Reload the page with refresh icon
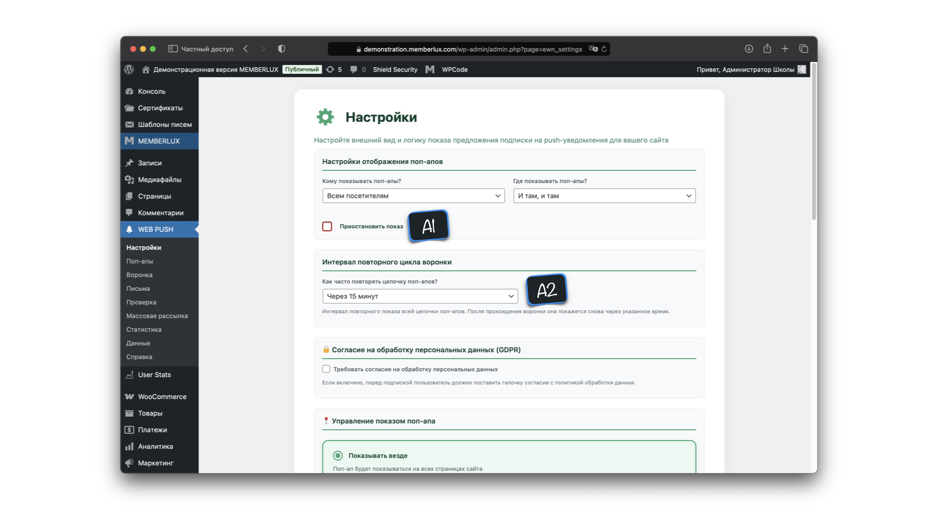Image resolution: width=938 pixels, height=527 pixels. point(604,49)
